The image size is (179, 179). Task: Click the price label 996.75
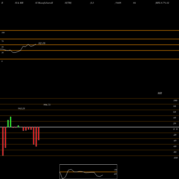(x=47, y=105)
